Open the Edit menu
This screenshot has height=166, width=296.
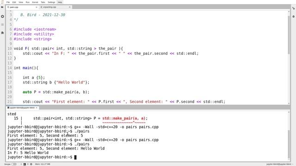(x=14, y=2)
